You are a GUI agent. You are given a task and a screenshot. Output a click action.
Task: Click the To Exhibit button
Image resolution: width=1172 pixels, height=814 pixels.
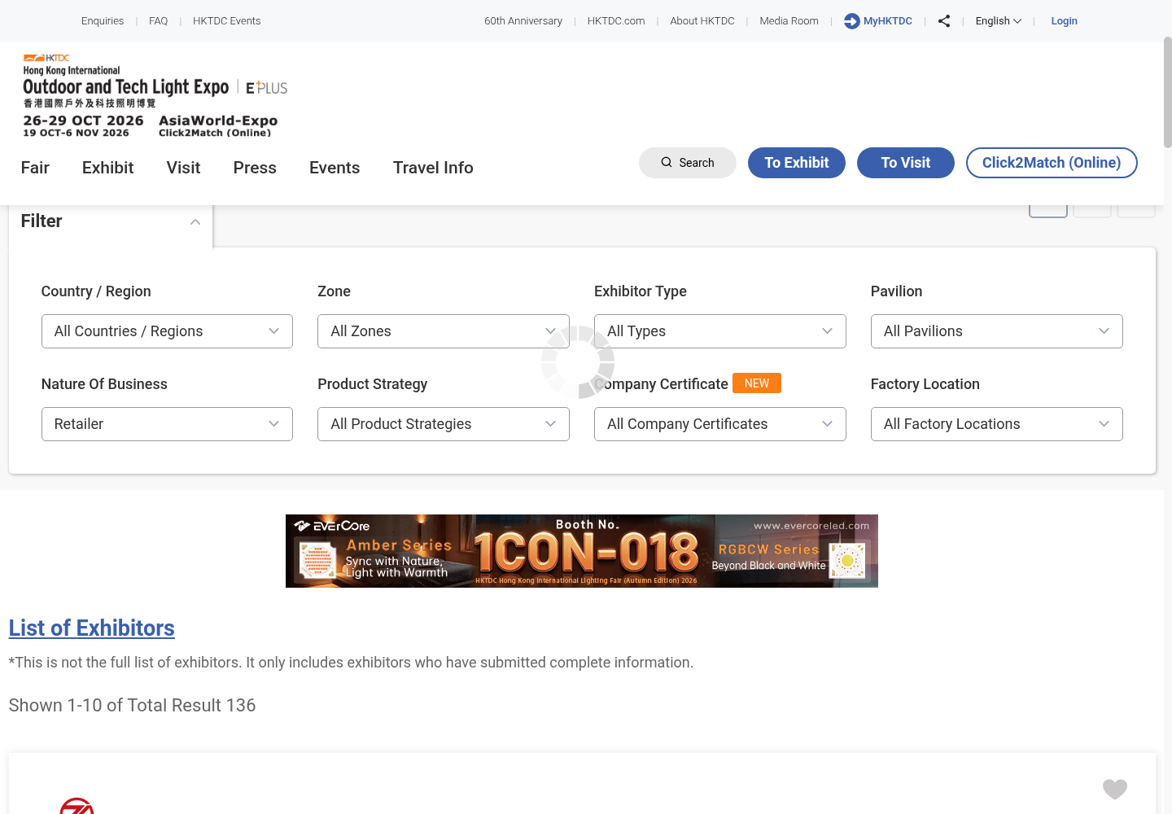(797, 163)
